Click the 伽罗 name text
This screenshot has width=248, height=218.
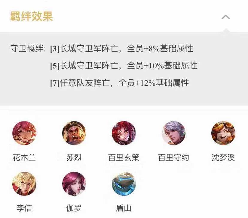point(74,208)
